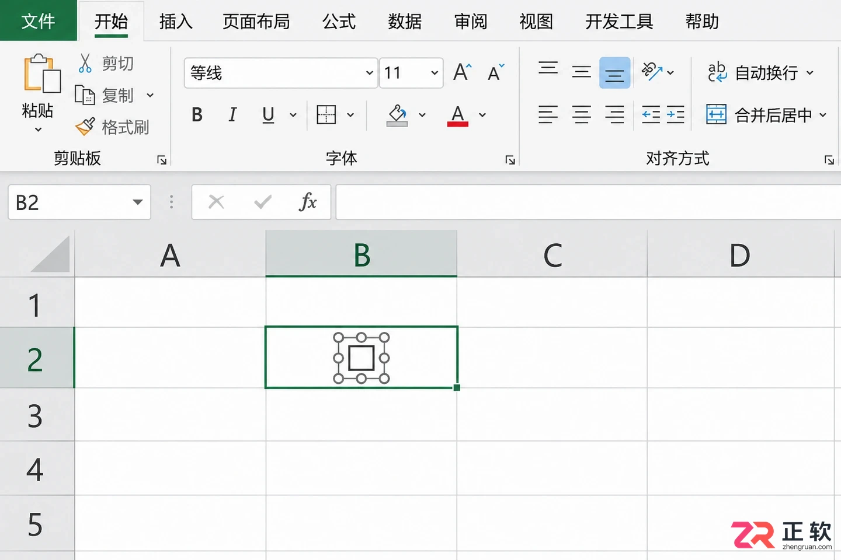This screenshot has height=560, width=841.
Task: Increase font size with large A
Action: [x=462, y=72]
